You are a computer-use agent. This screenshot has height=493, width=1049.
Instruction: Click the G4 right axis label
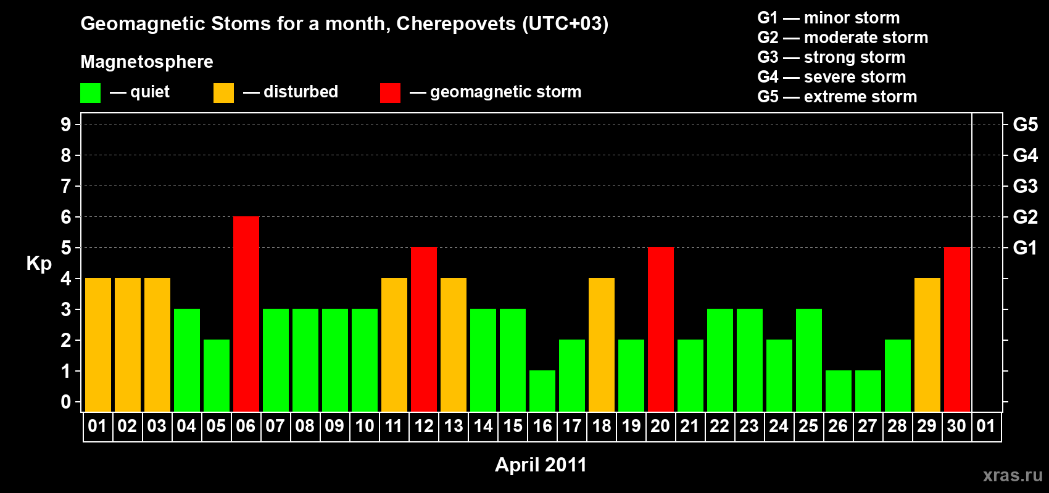1026,155
